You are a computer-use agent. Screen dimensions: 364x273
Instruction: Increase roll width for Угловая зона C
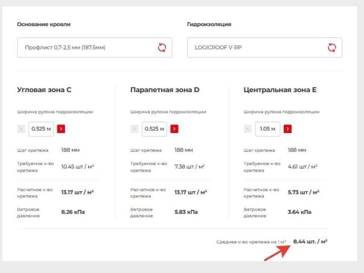coord(61,129)
